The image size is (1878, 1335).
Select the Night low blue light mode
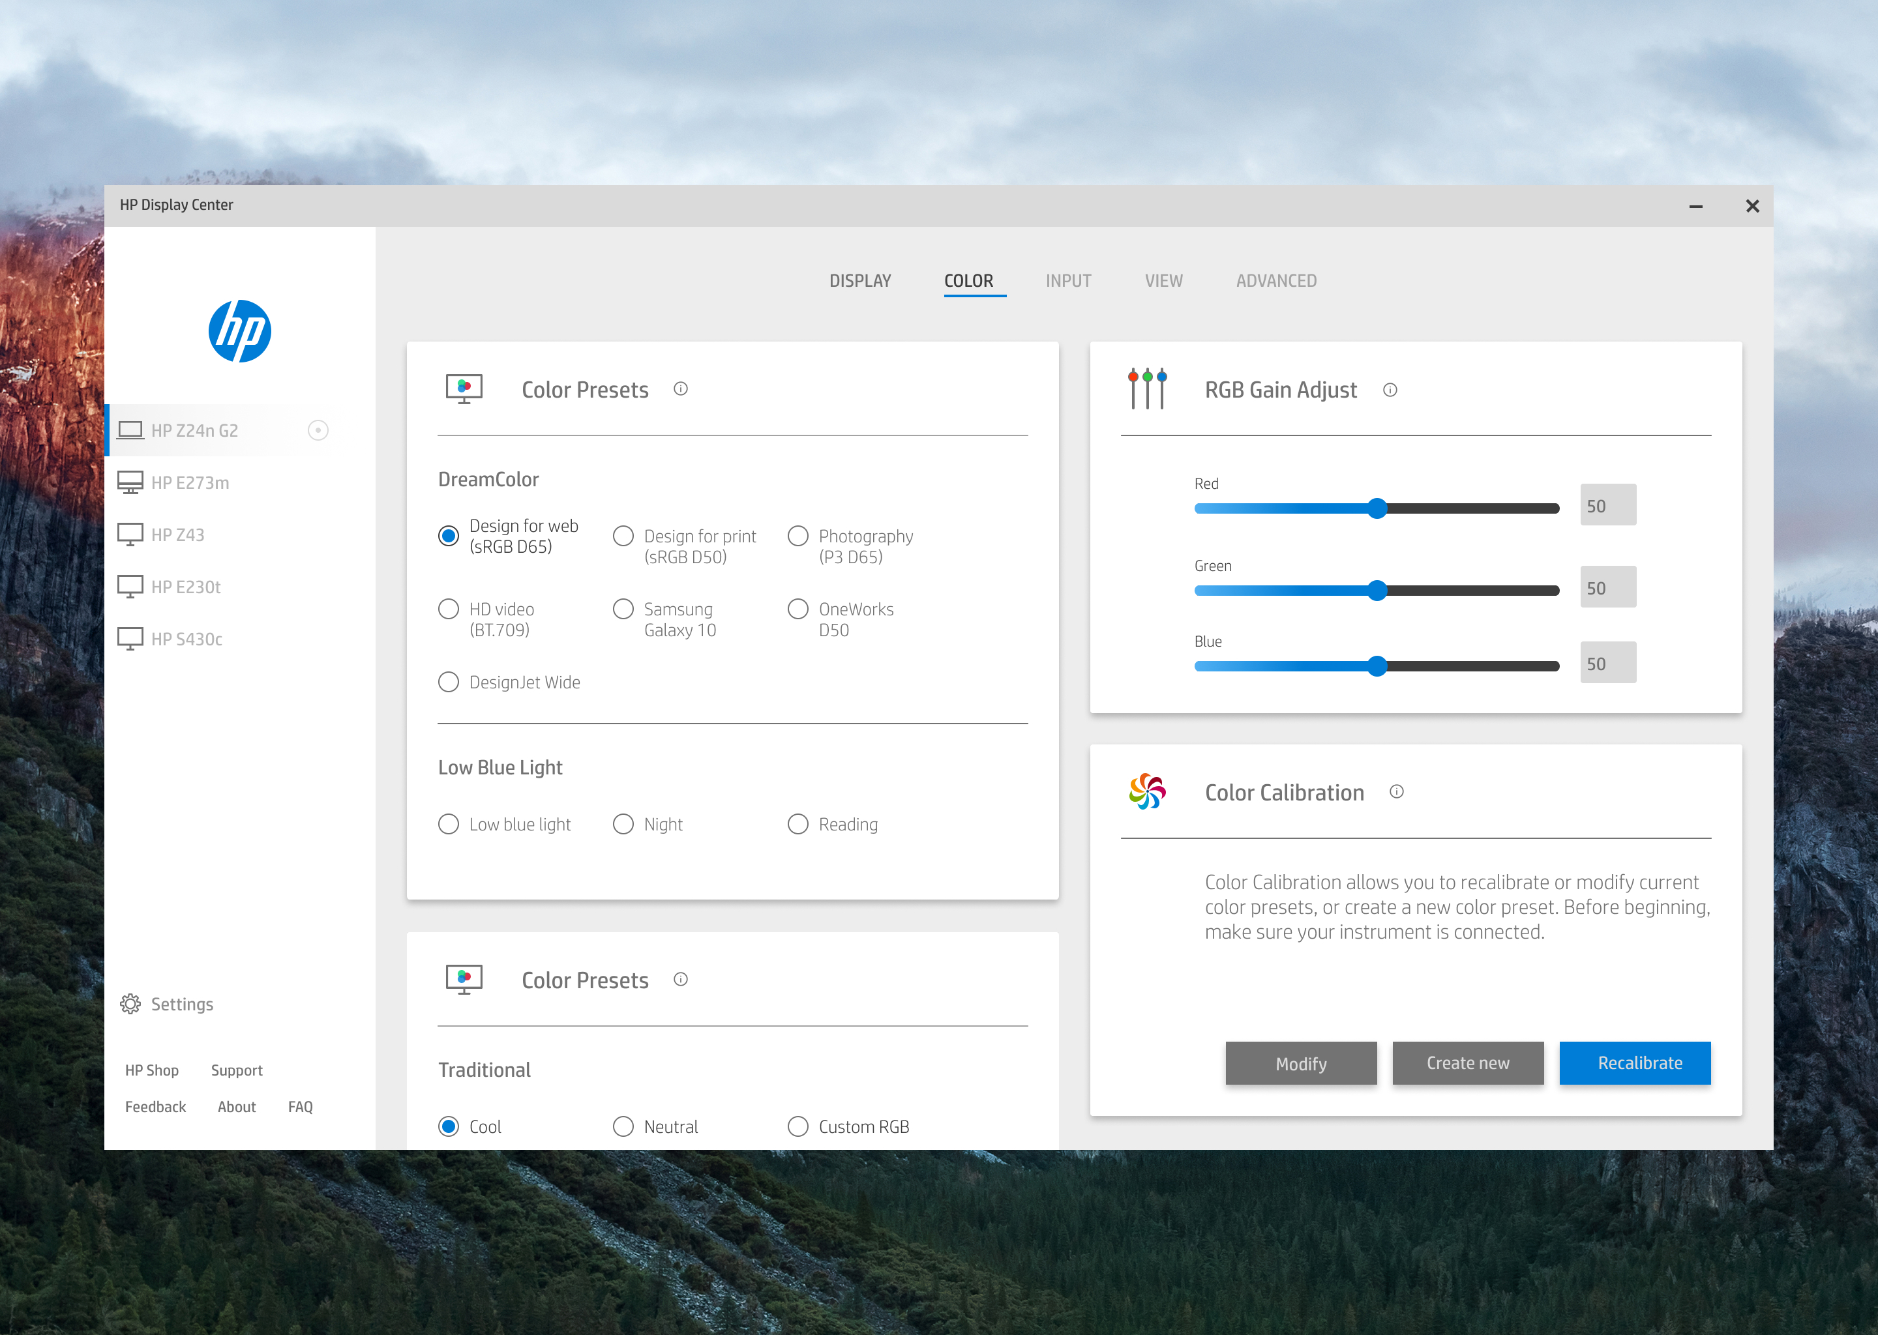(623, 824)
